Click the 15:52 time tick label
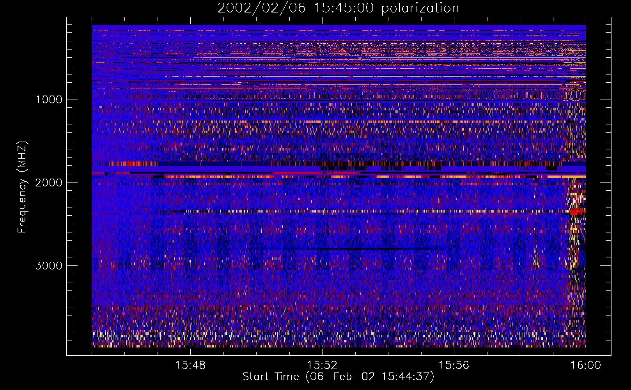Viewport: 631px width, 390px height. click(322, 365)
